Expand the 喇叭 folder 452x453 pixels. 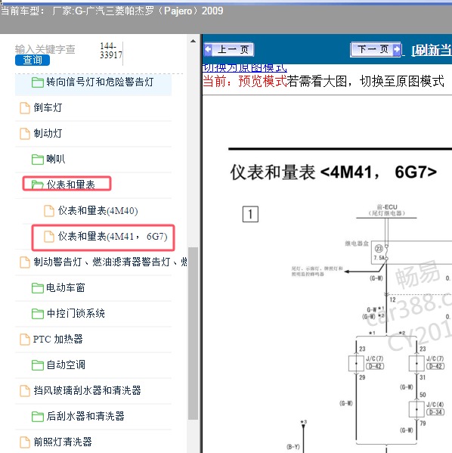[x=56, y=159]
